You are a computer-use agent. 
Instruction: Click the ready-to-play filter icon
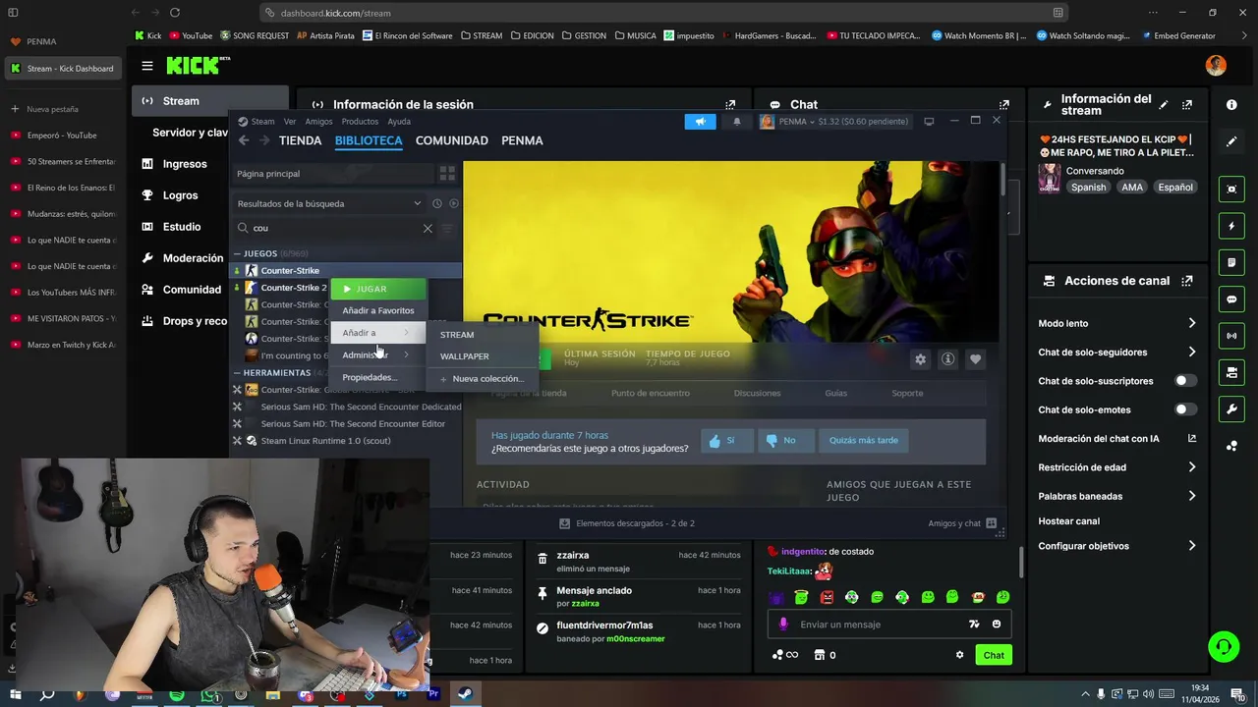453,203
